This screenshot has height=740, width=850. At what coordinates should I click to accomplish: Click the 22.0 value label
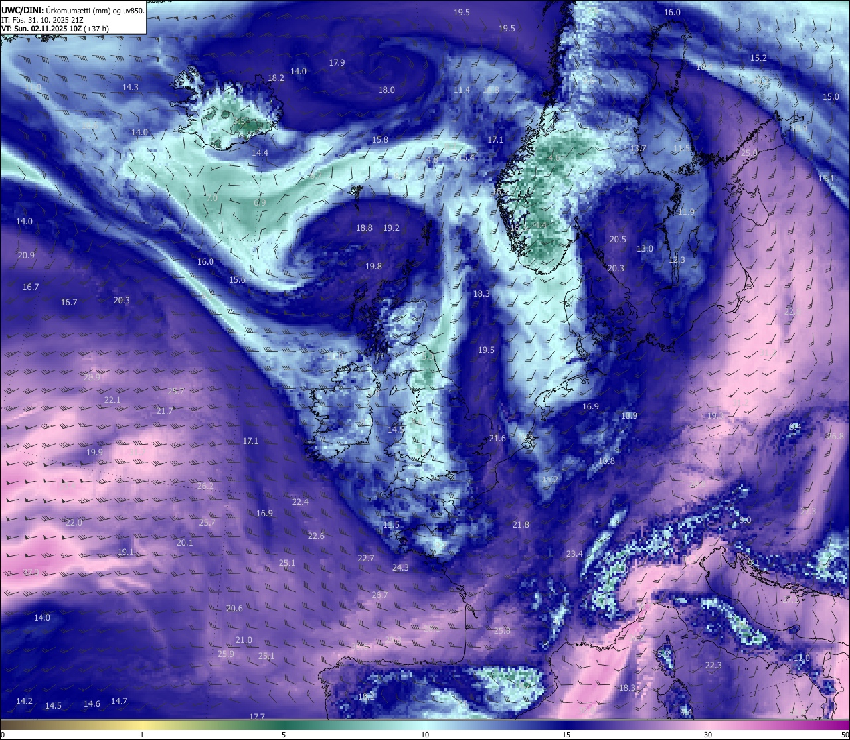(74, 523)
